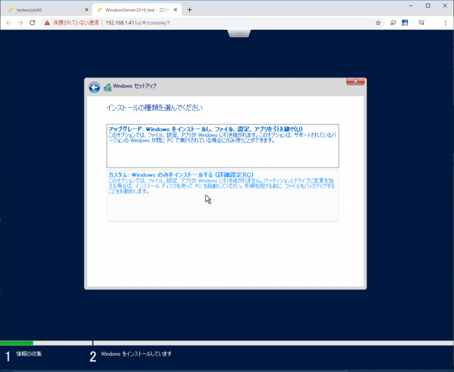Choose Custom: install Windows only option
Viewport: 454px width, 372px height.
[x=223, y=196]
